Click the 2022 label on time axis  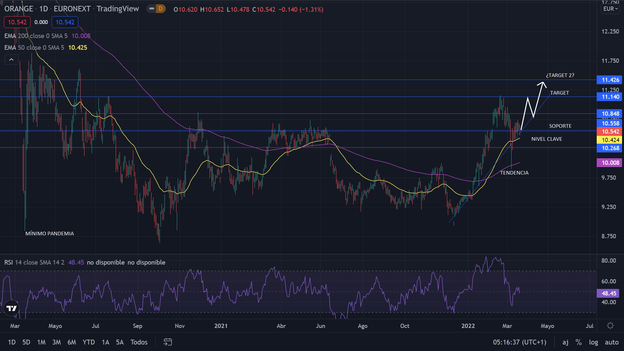(x=468, y=326)
